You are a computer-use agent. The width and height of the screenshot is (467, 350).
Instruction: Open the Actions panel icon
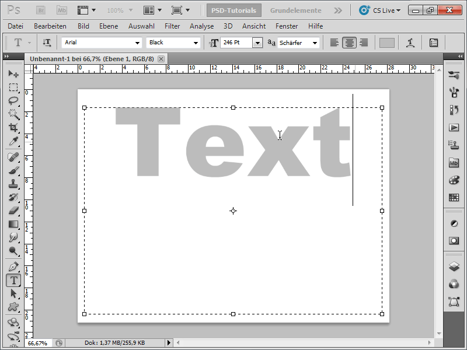pos(454,128)
